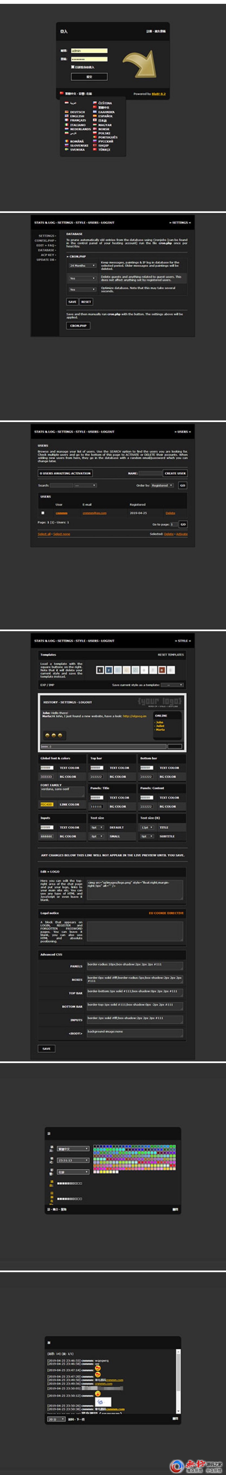Click the Select all link
226x1475 pixels.
click(44, 534)
